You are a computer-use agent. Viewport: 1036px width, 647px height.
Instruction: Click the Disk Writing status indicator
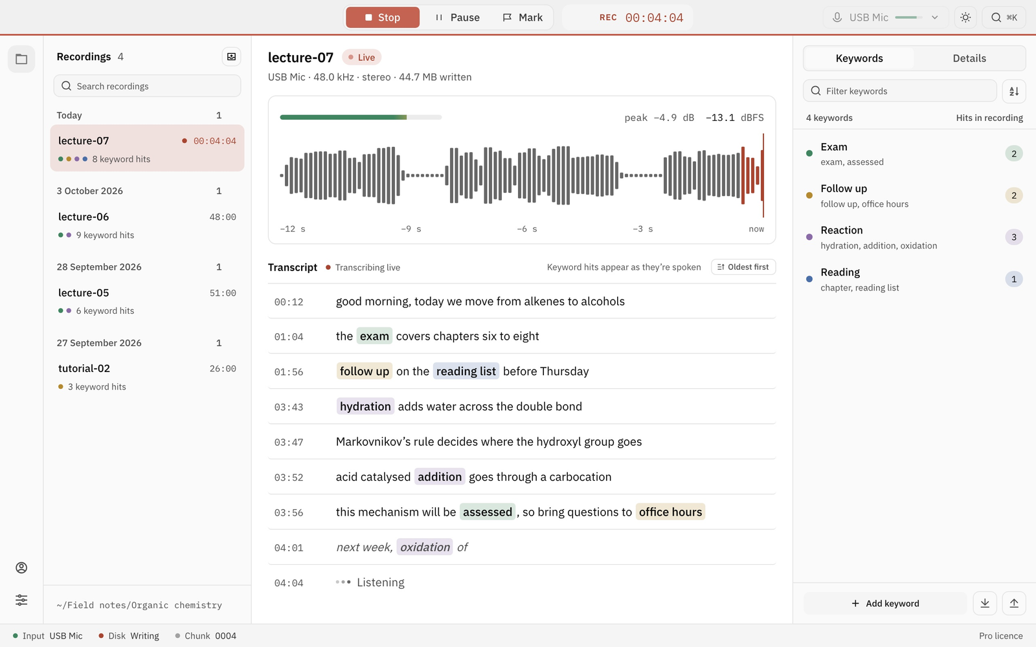129,636
